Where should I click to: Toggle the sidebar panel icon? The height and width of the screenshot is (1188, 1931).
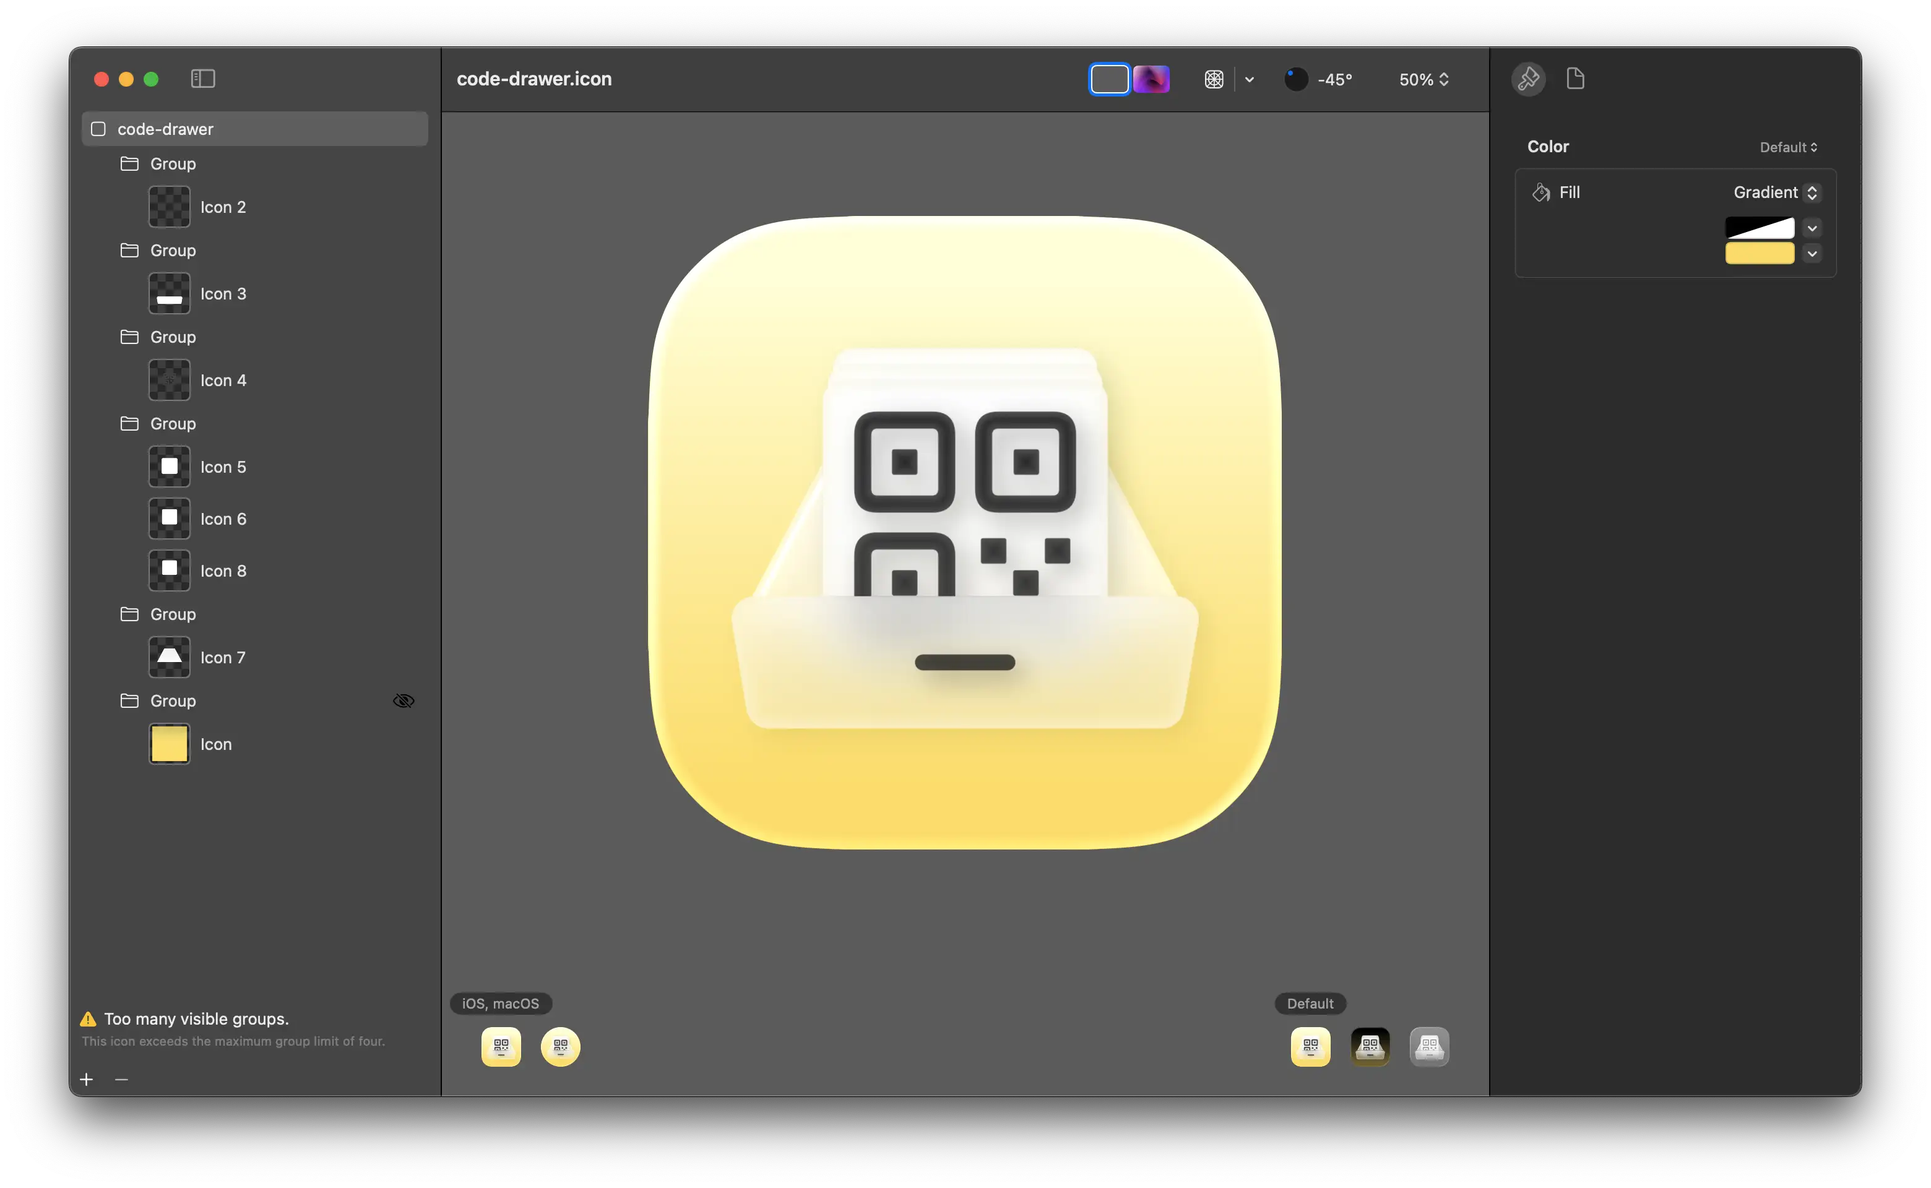pos(203,79)
